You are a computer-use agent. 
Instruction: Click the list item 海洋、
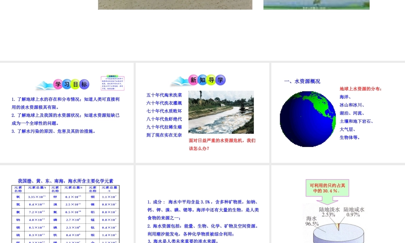tap(345, 97)
